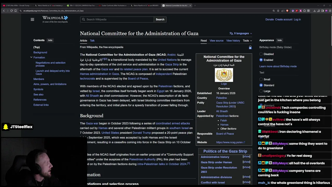Choose the Large text size option

point(261,91)
